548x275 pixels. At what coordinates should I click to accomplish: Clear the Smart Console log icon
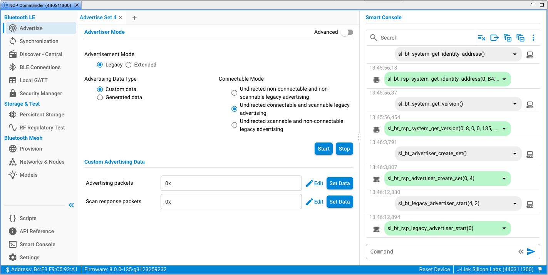coord(481,38)
